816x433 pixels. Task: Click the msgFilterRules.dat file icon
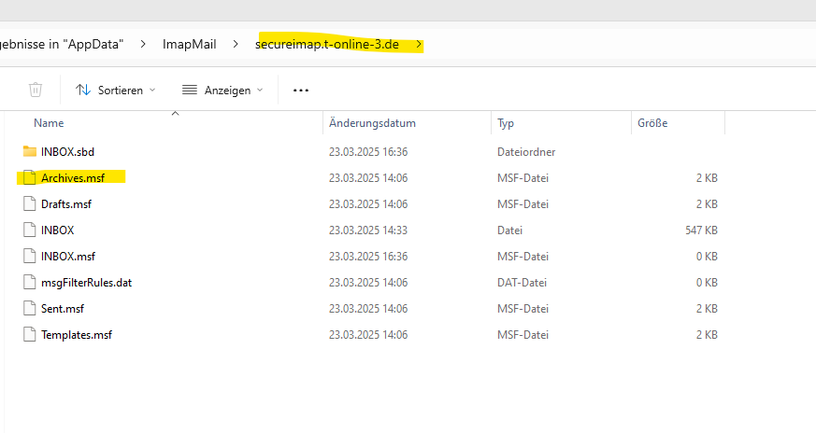tap(30, 282)
